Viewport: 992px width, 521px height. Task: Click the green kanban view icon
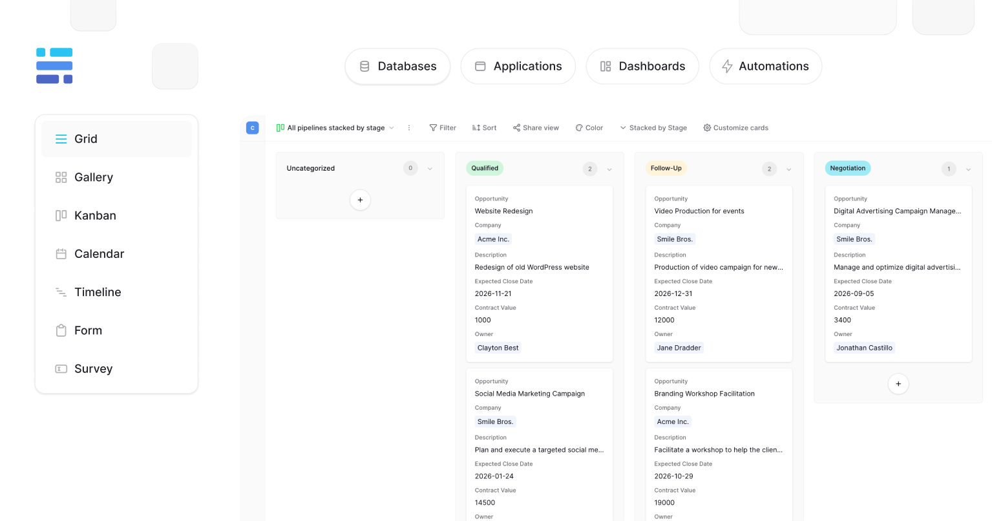tap(280, 128)
